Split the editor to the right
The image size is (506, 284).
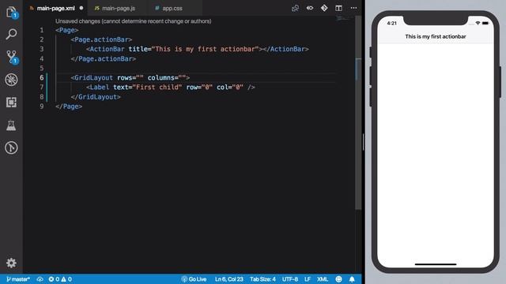(x=338, y=8)
